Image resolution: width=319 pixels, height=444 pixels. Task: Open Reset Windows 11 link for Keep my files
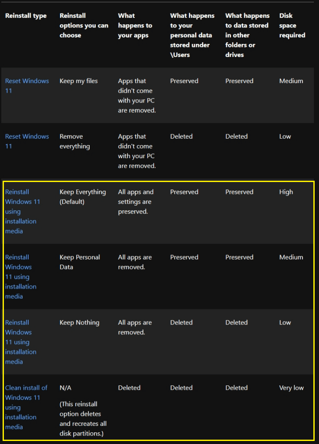(27, 86)
